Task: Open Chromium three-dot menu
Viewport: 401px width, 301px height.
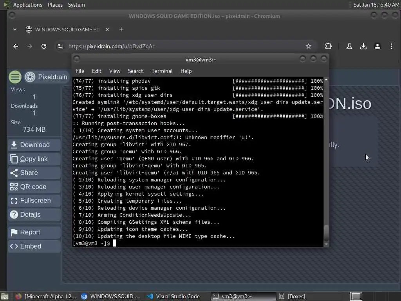Action: tap(392, 46)
